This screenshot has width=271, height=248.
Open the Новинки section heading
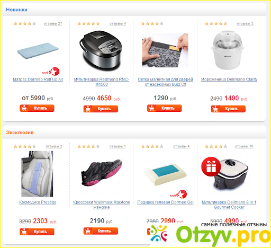pos(16,10)
